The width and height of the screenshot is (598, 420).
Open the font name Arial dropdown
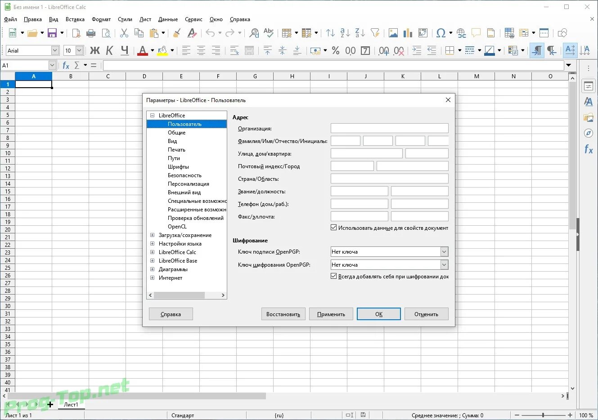click(55, 50)
